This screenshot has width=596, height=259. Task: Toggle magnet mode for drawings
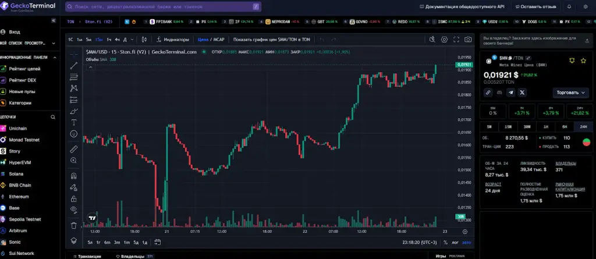pos(74,176)
